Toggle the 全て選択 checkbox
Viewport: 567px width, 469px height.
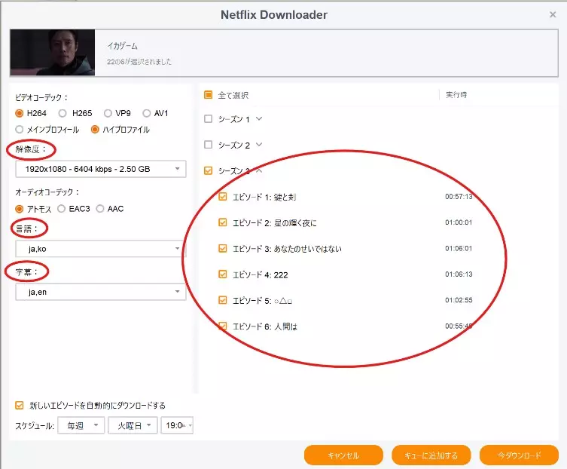pos(209,95)
